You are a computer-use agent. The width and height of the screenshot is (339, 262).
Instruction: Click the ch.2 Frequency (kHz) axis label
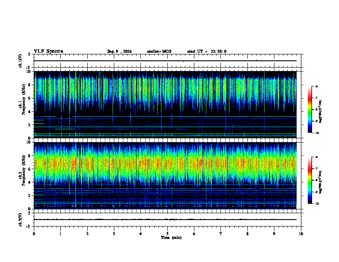click(22, 172)
